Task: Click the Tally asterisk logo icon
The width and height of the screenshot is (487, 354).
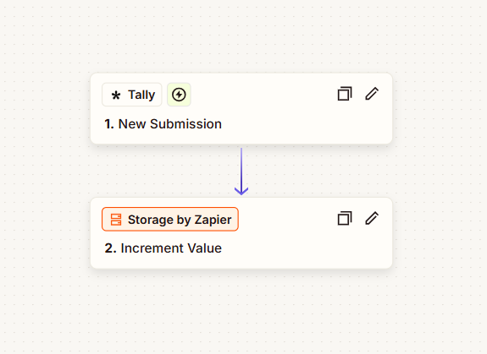Action: tap(116, 95)
